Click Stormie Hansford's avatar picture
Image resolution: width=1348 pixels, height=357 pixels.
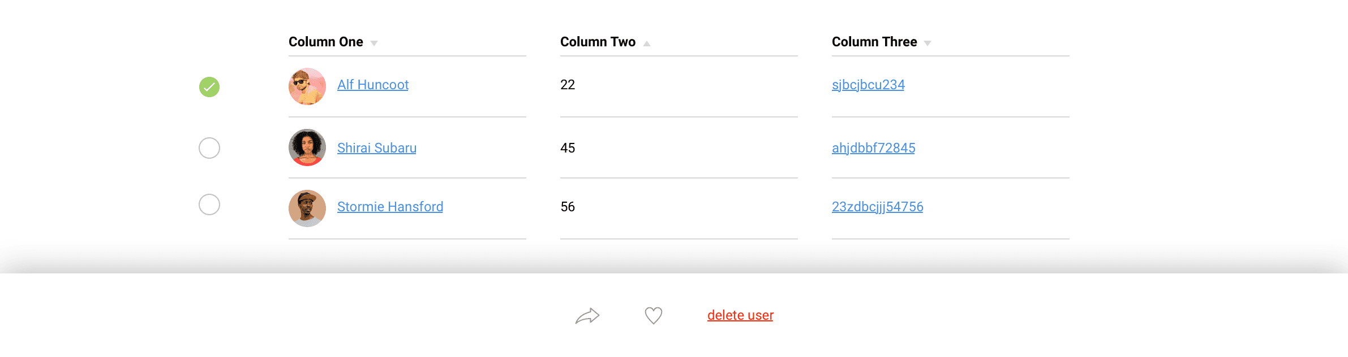coord(307,208)
